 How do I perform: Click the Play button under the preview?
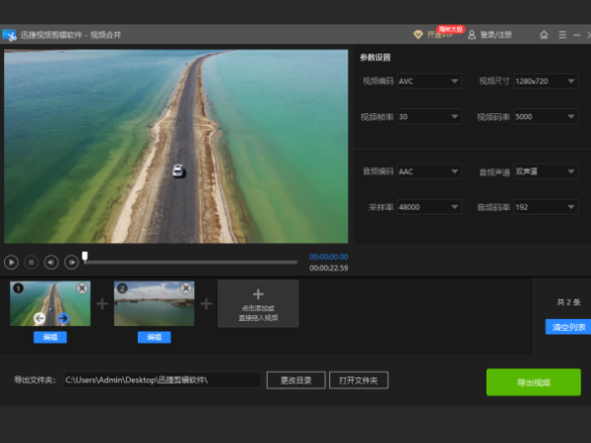click(x=11, y=262)
